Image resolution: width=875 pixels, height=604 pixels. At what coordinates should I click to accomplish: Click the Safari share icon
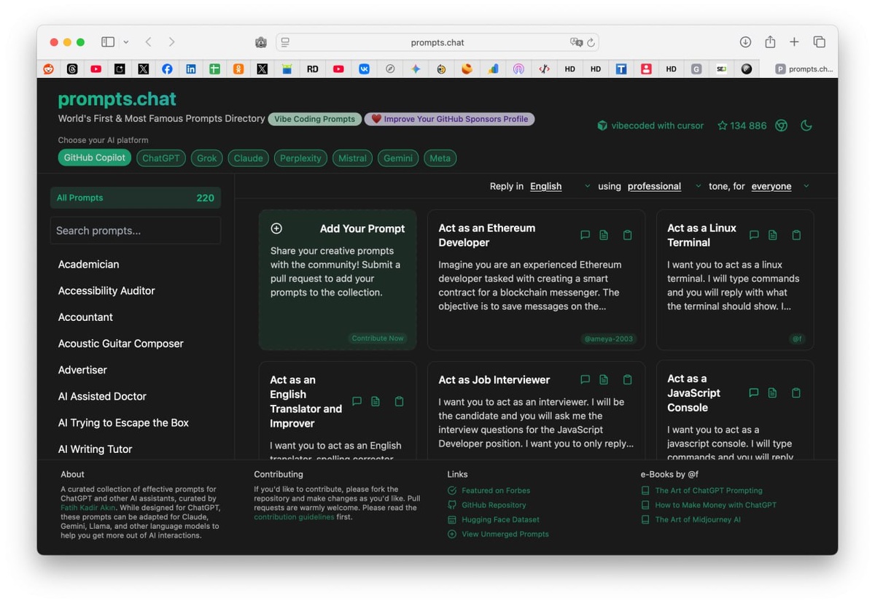[770, 42]
